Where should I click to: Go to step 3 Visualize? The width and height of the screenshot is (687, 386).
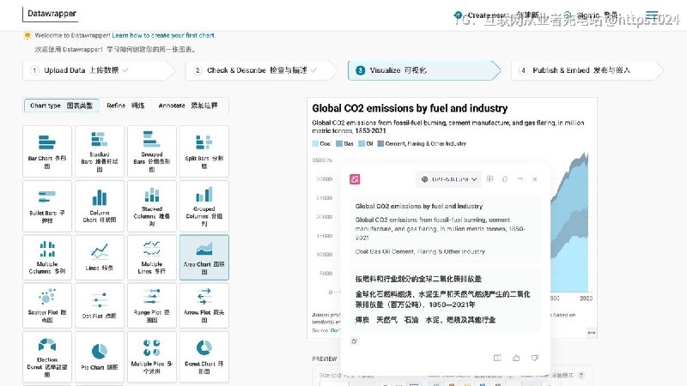pyautogui.click(x=423, y=70)
